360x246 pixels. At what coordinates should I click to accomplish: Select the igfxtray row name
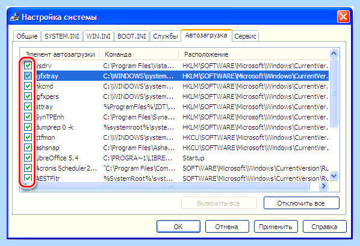pyautogui.click(x=47, y=76)
